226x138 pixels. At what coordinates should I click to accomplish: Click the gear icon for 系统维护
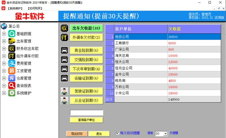(12, 93)
